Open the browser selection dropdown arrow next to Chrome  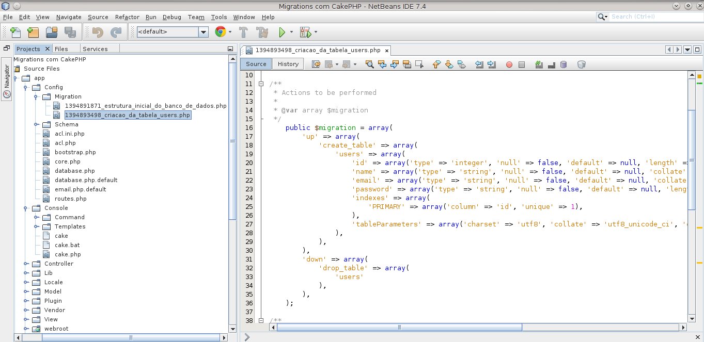pos(230,32)
